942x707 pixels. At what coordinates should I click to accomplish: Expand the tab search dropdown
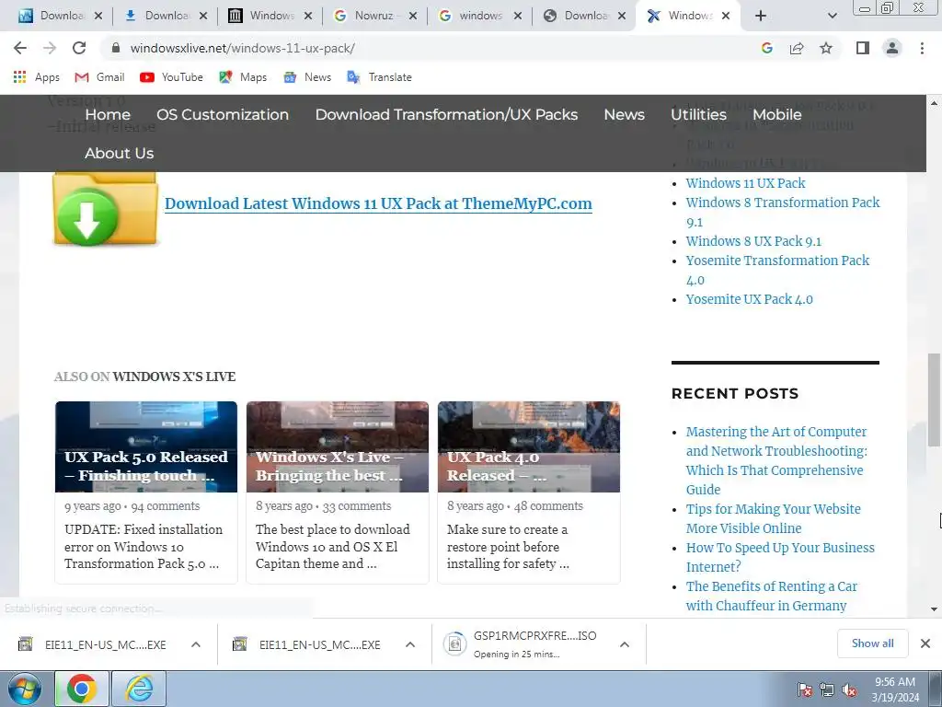point(832,17)
